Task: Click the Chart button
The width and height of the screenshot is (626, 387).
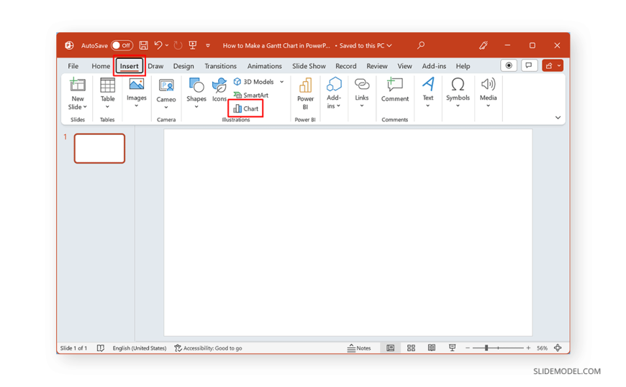Action: 246,108
